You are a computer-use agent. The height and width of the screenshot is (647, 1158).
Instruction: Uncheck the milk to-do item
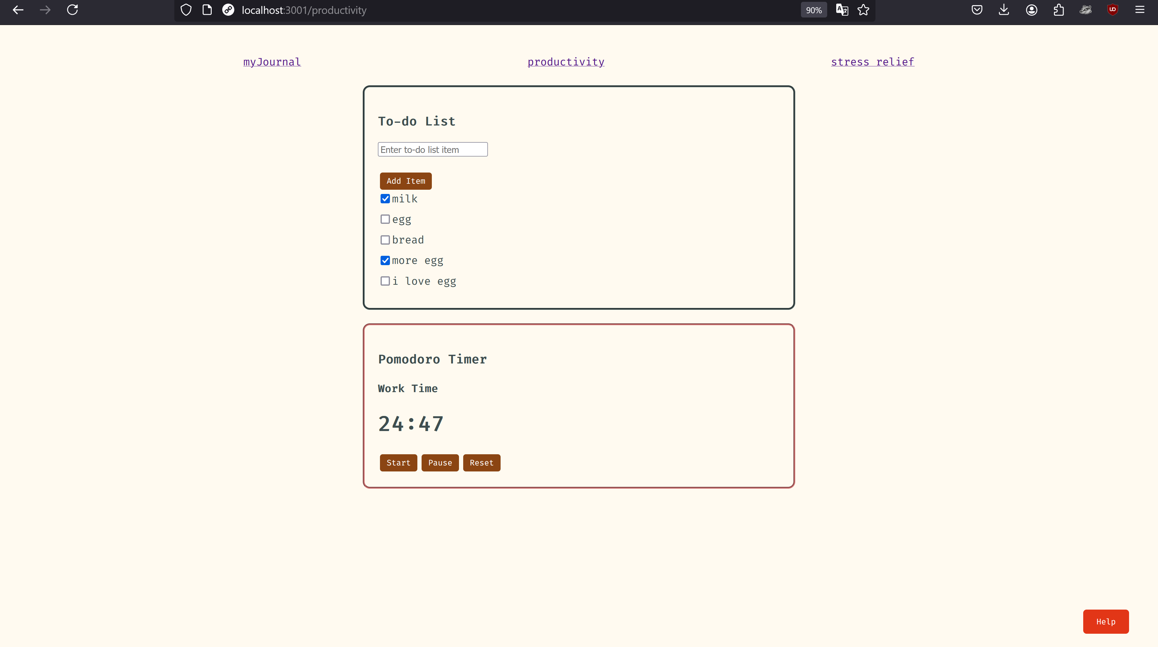coord(385,199)
